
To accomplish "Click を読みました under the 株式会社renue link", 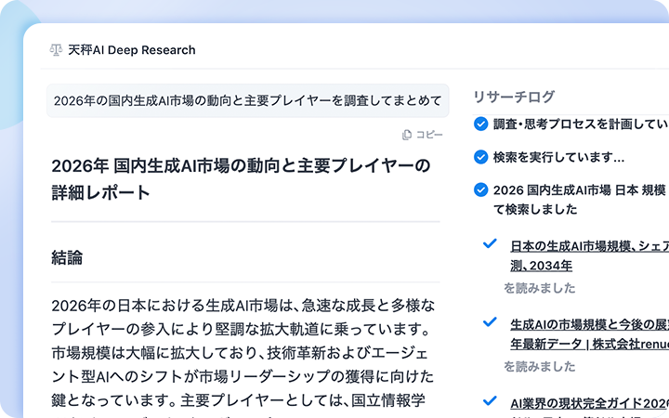I will pyautogui.click(x=539, y=366).
